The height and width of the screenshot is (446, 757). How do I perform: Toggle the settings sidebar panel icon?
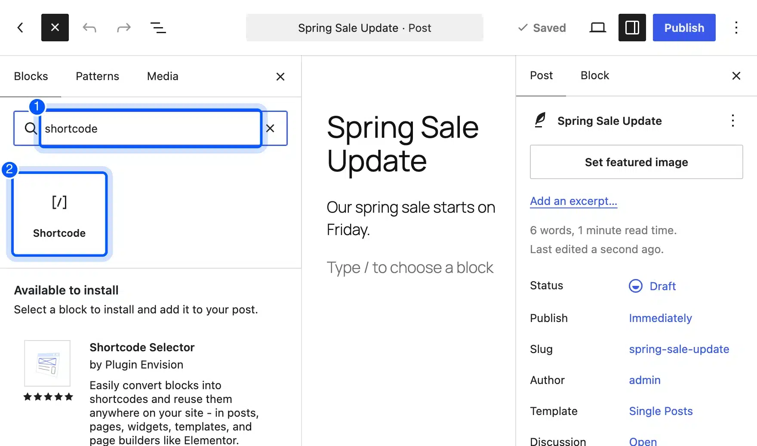[x=632, y=28]
